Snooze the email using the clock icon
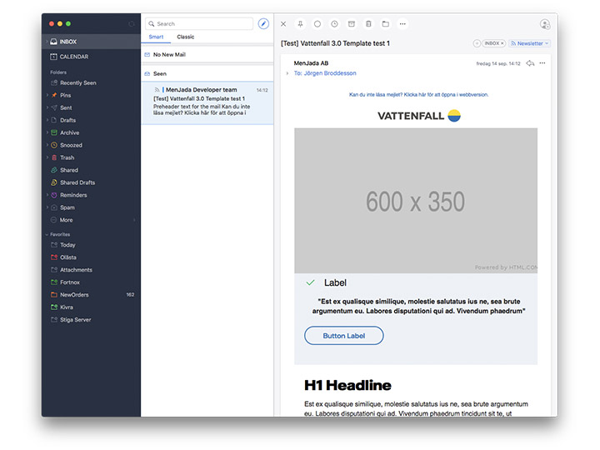The height and width of the screenshot is (450, 600). (x=334, y=23)
